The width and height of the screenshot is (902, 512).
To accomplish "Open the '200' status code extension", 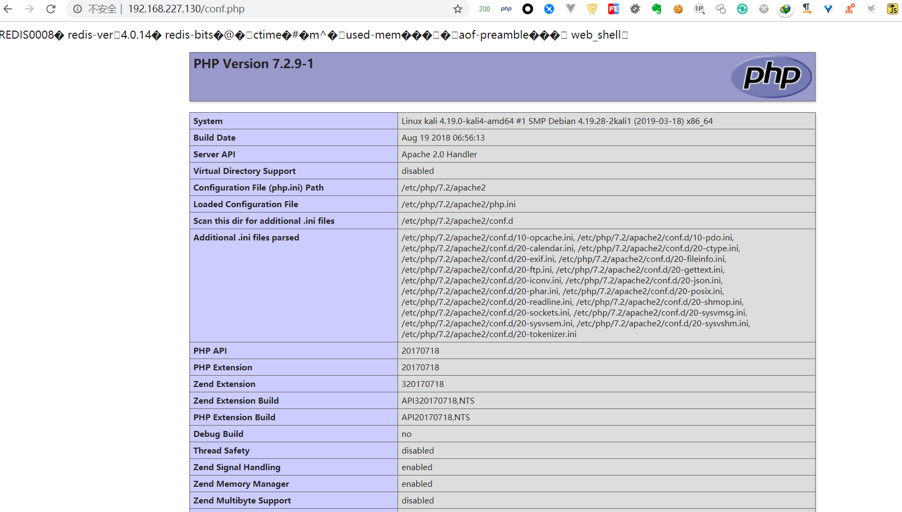I will pyautogui.click(x=485, y=9).
